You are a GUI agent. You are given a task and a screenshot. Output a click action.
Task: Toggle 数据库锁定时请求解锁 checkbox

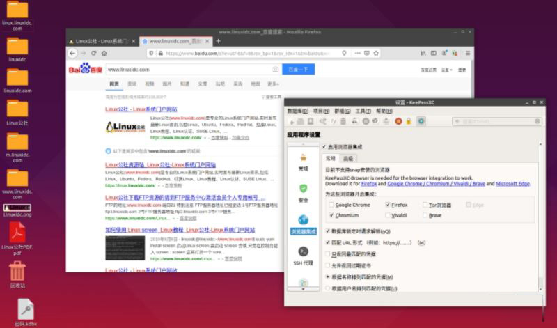tap(327, 231)
